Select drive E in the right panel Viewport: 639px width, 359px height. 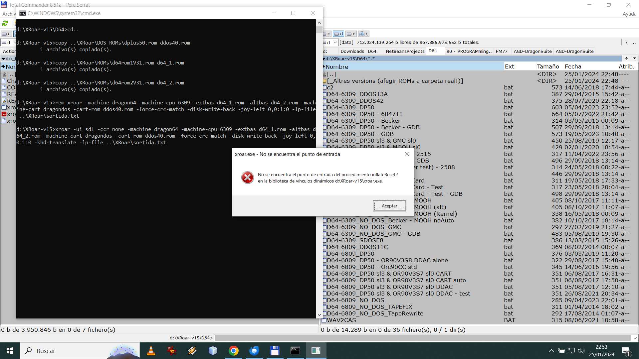[x=351, y=34]
